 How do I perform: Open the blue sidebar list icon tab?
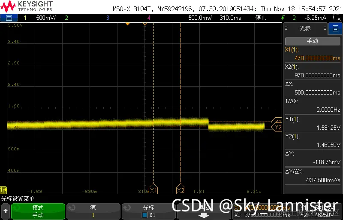335,28
